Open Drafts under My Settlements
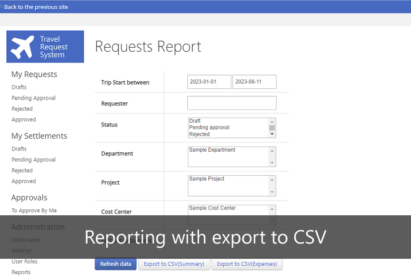Screen dimensions: 411x280 (19, 149)
